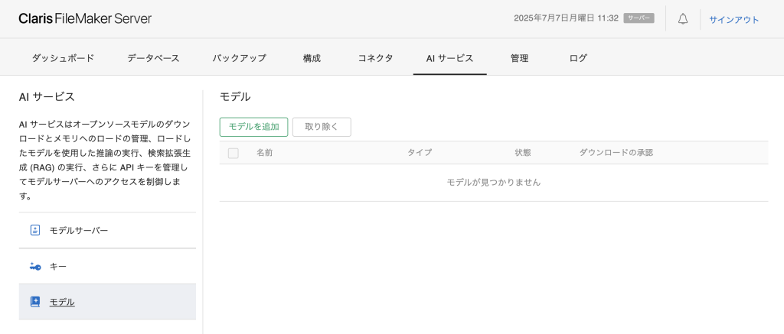Click the モデルが見つかりません message

coord(494,183)
